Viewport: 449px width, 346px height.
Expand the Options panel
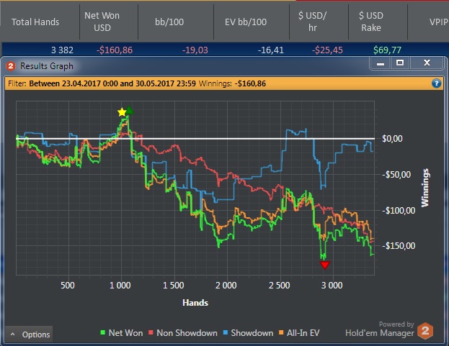tap(29, 334)
